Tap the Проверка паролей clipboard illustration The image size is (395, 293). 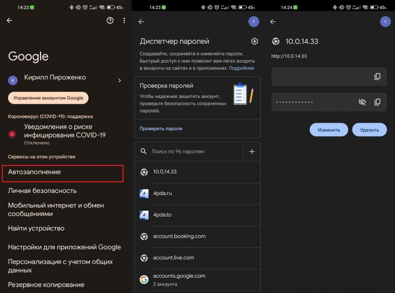[243, 94]
